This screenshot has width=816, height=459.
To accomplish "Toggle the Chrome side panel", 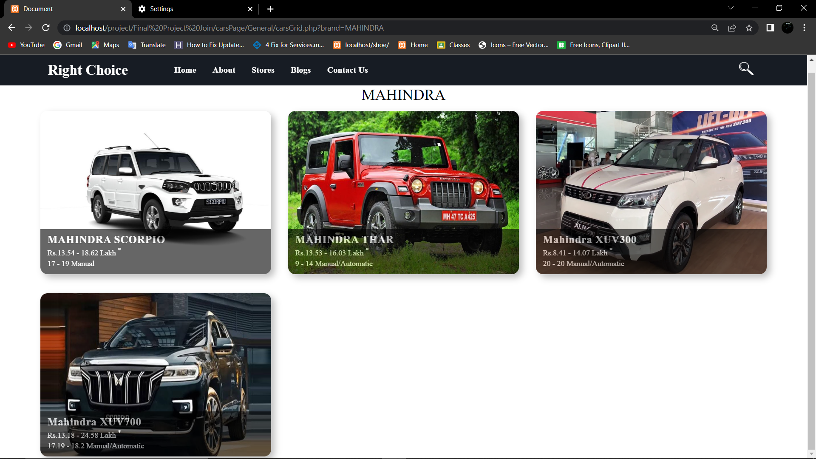I will pyautogui.click(x=770, y=28).
